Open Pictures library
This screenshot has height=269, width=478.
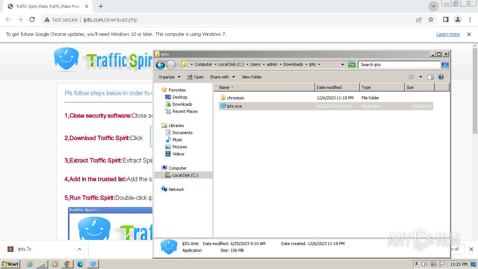(x=180, y=147)
